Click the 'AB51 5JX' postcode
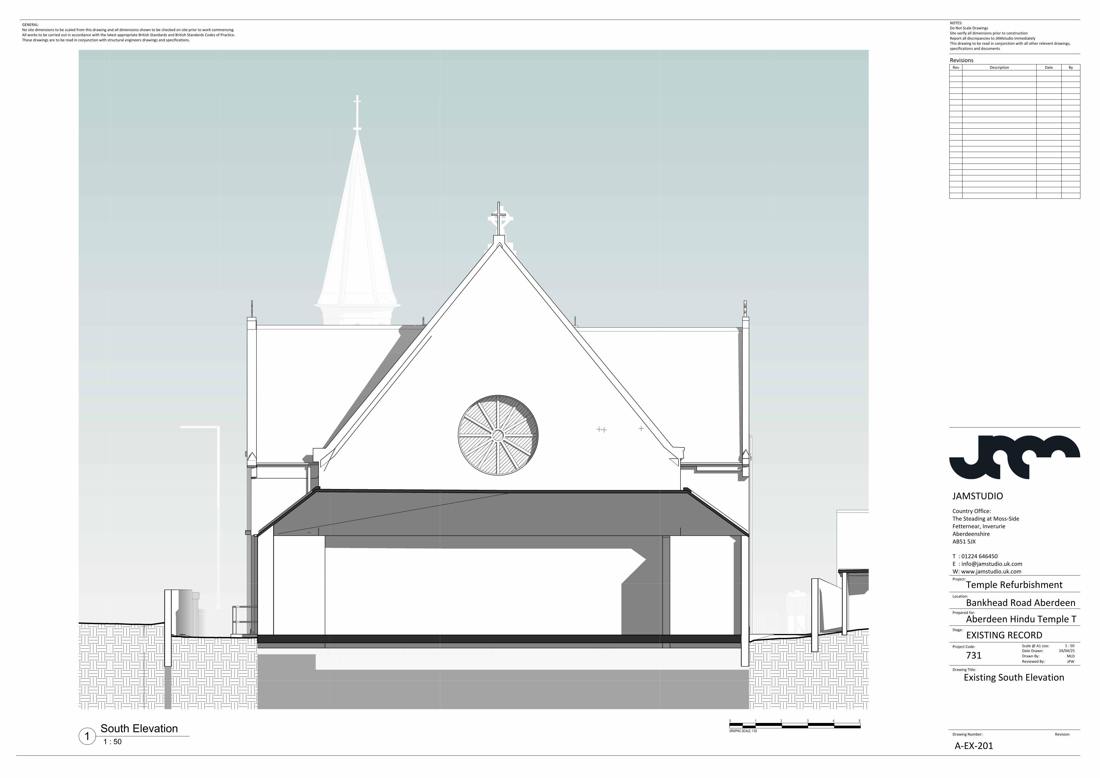This screenshot has width=1100, height=778. [x=964, y=542]
